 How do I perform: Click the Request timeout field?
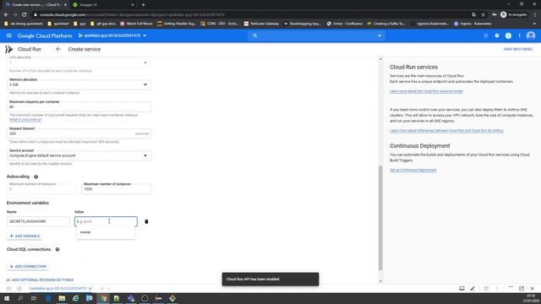79,133
